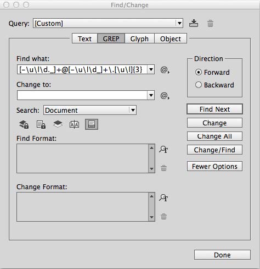Click Find Format scrollbar up arrow

(x=151, y=147)
